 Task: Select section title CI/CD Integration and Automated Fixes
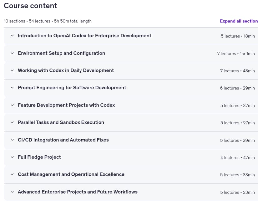point(63,140)
